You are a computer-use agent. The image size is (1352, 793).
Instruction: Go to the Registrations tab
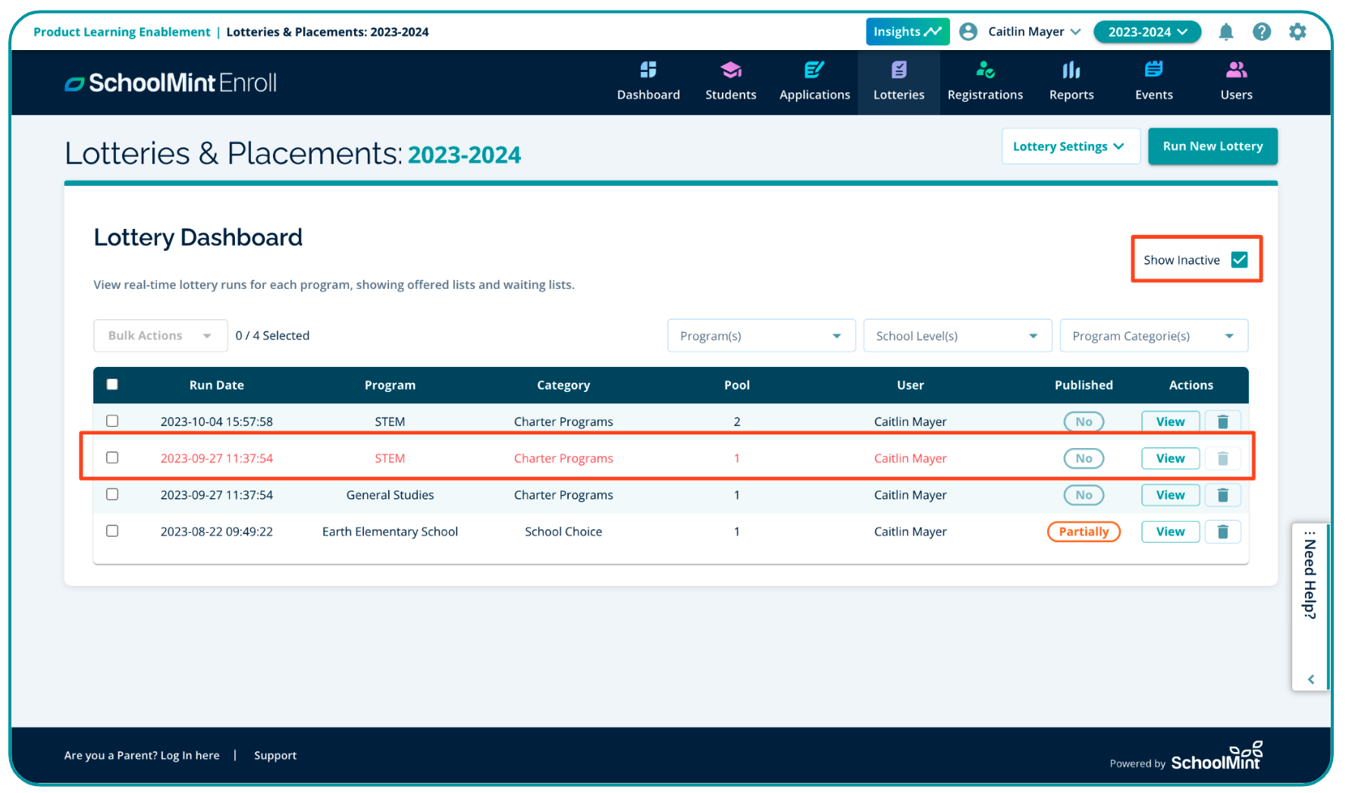pos(984,81)
